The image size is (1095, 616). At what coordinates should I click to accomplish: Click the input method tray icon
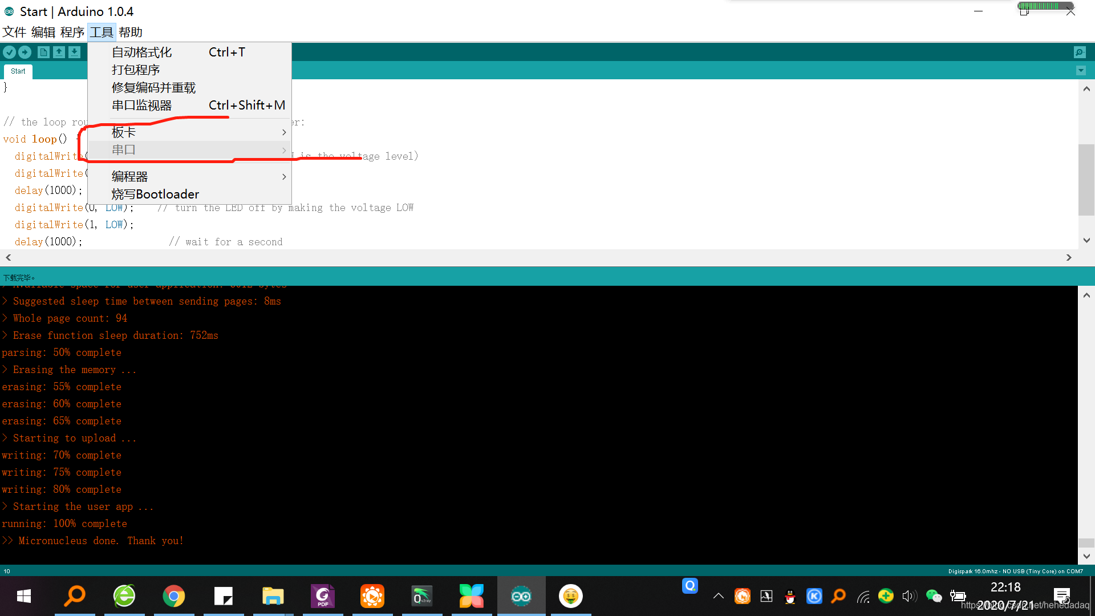(766, 597)
